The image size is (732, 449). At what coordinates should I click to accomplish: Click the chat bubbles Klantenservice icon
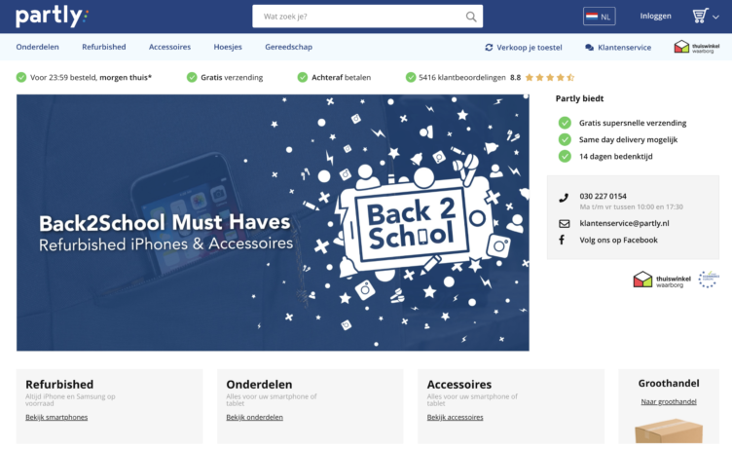(590, 47)
